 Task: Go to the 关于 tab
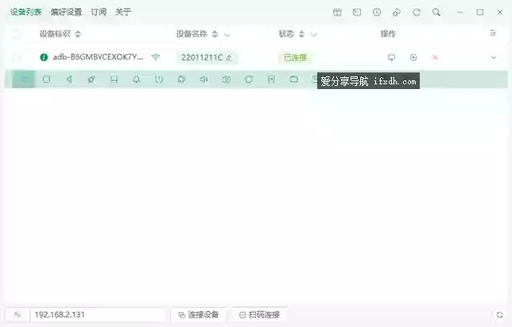pyautogui.click(x=123, y=12)
